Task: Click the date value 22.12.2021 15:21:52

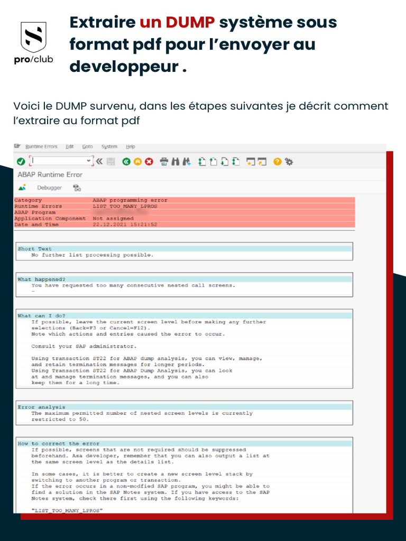Action: pos(125,225)
